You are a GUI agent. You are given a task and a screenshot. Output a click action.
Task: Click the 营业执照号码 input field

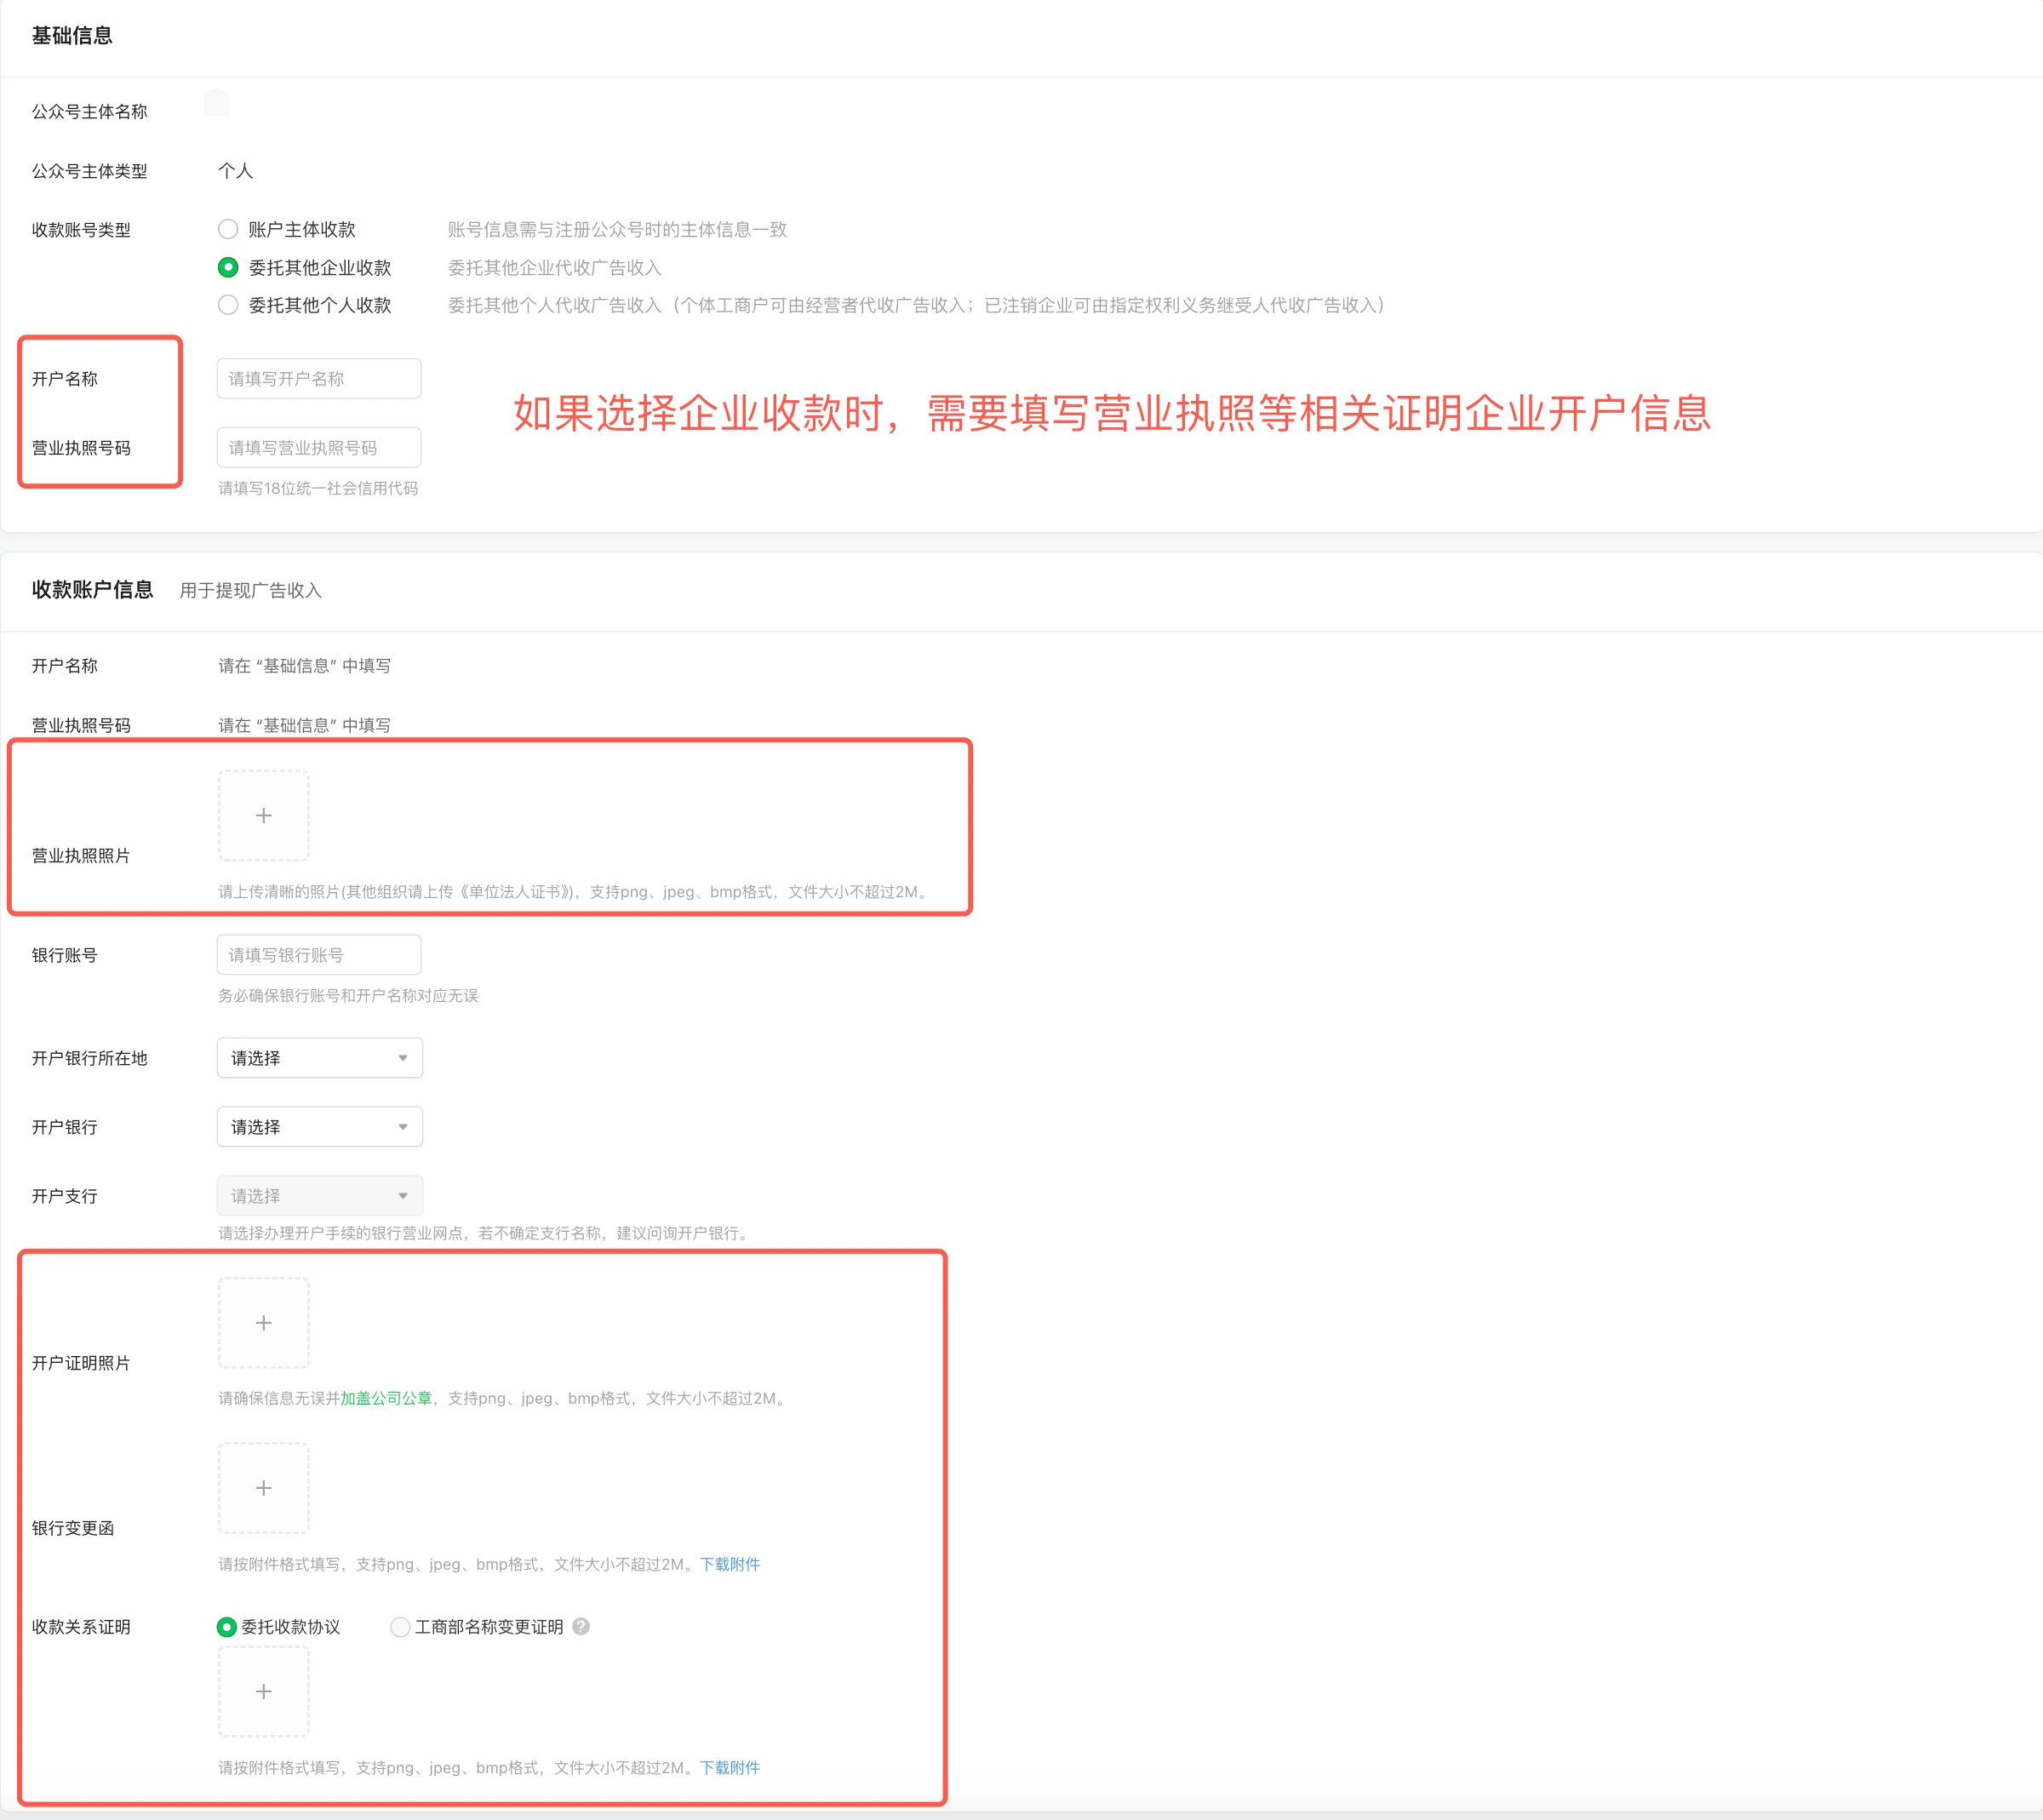[319, 447]
